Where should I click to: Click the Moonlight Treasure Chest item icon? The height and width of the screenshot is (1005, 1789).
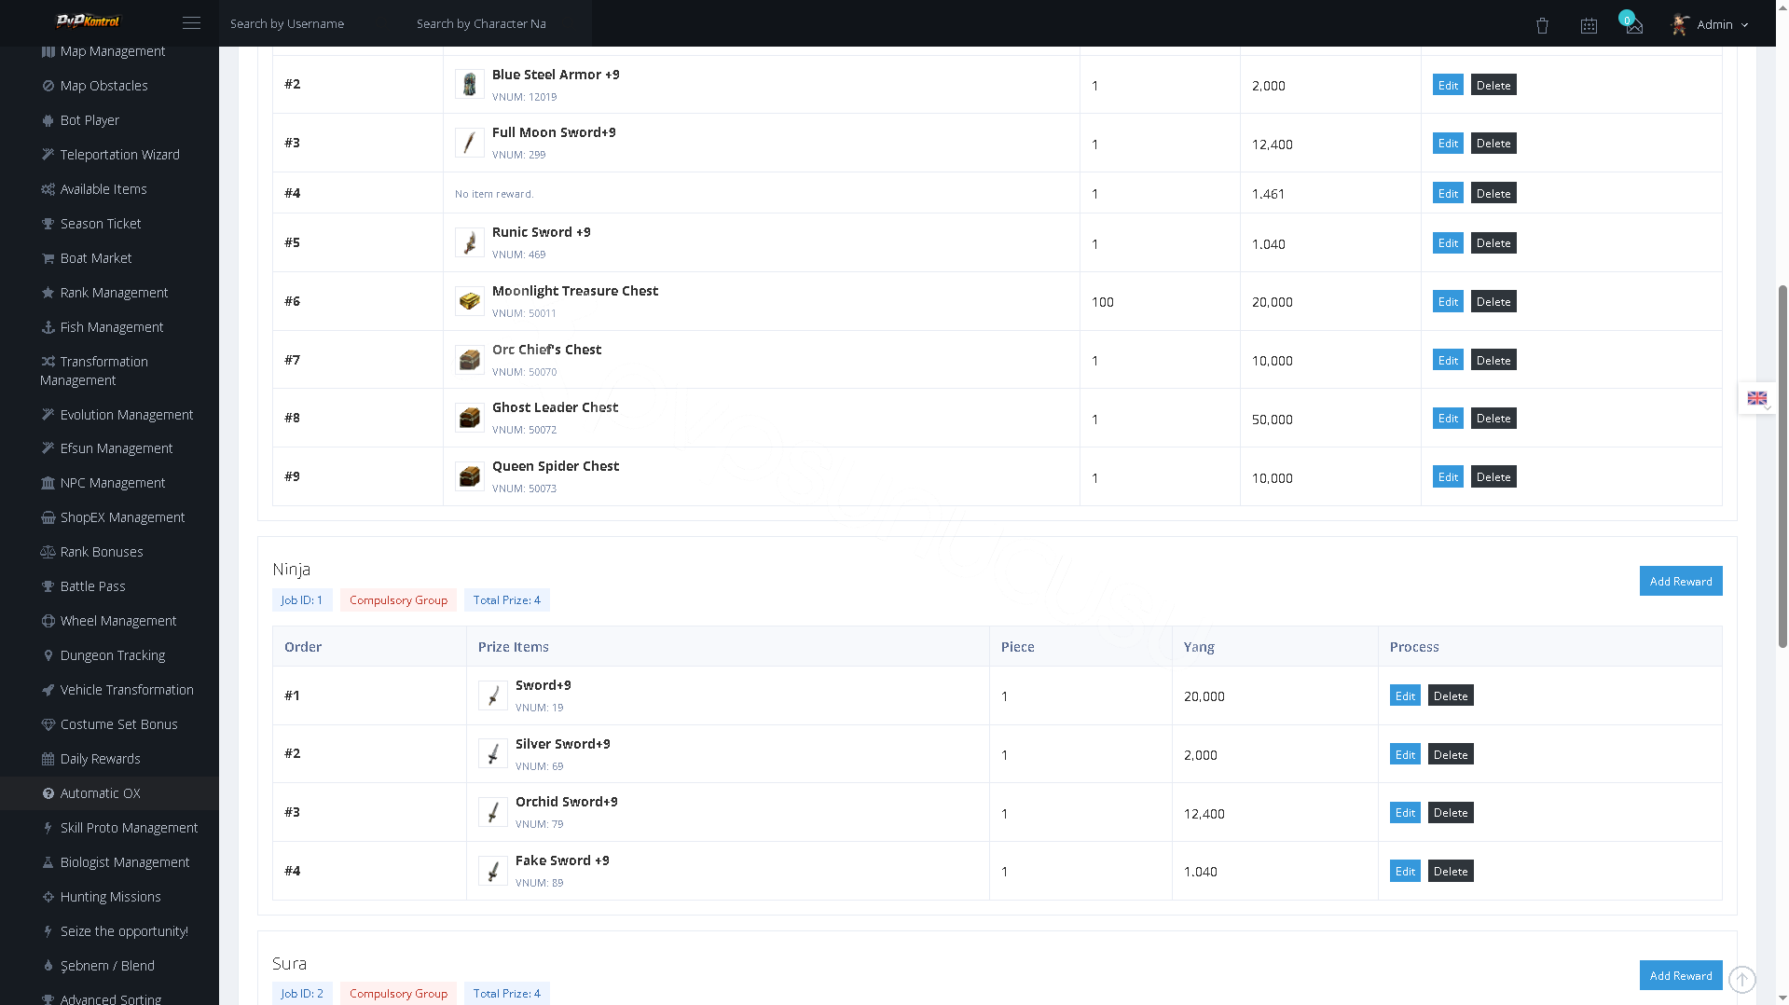(469, 301)
